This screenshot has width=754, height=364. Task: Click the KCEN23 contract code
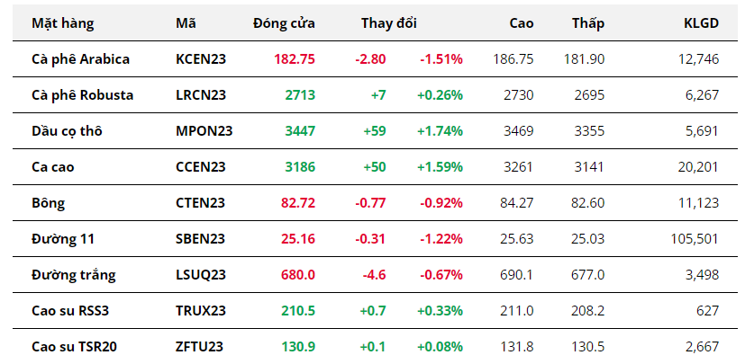pos(201,59)
